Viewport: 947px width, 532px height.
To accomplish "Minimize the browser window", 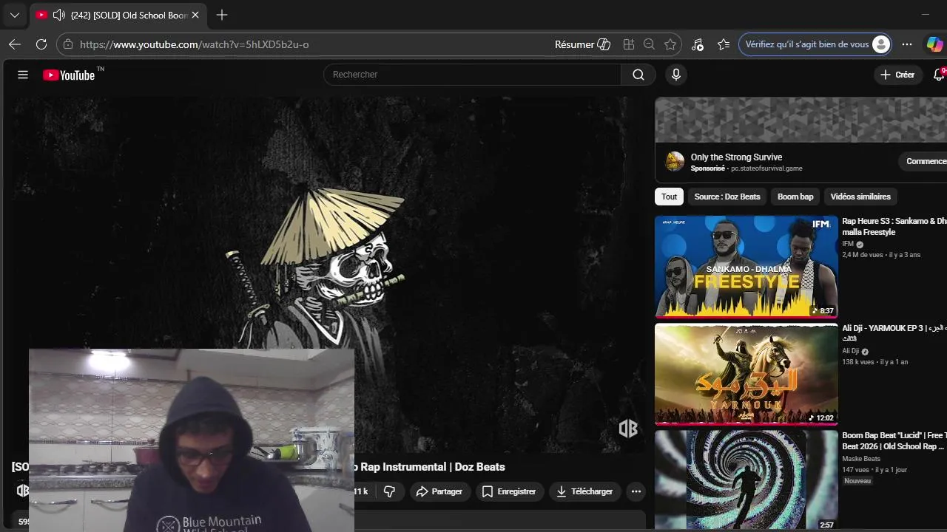I will coord(925,15).
